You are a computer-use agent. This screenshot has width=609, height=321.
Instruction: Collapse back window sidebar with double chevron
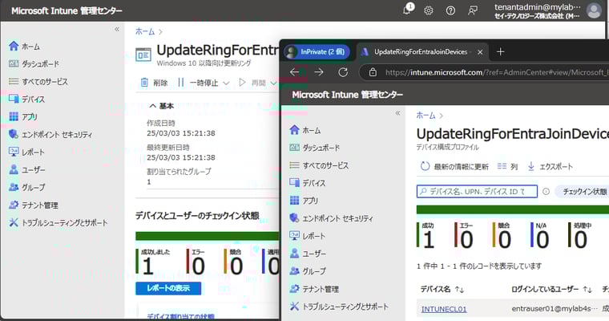click(x=117, y=29)
